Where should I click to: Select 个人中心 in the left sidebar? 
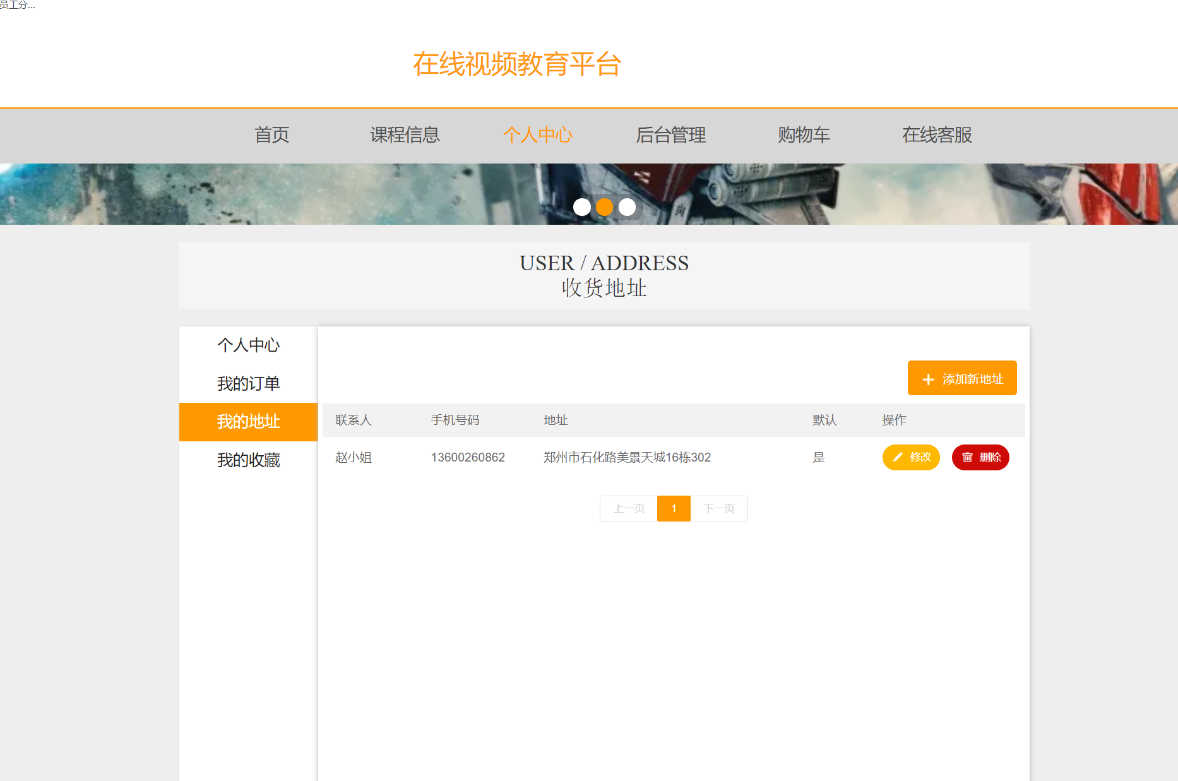(248, 345)
